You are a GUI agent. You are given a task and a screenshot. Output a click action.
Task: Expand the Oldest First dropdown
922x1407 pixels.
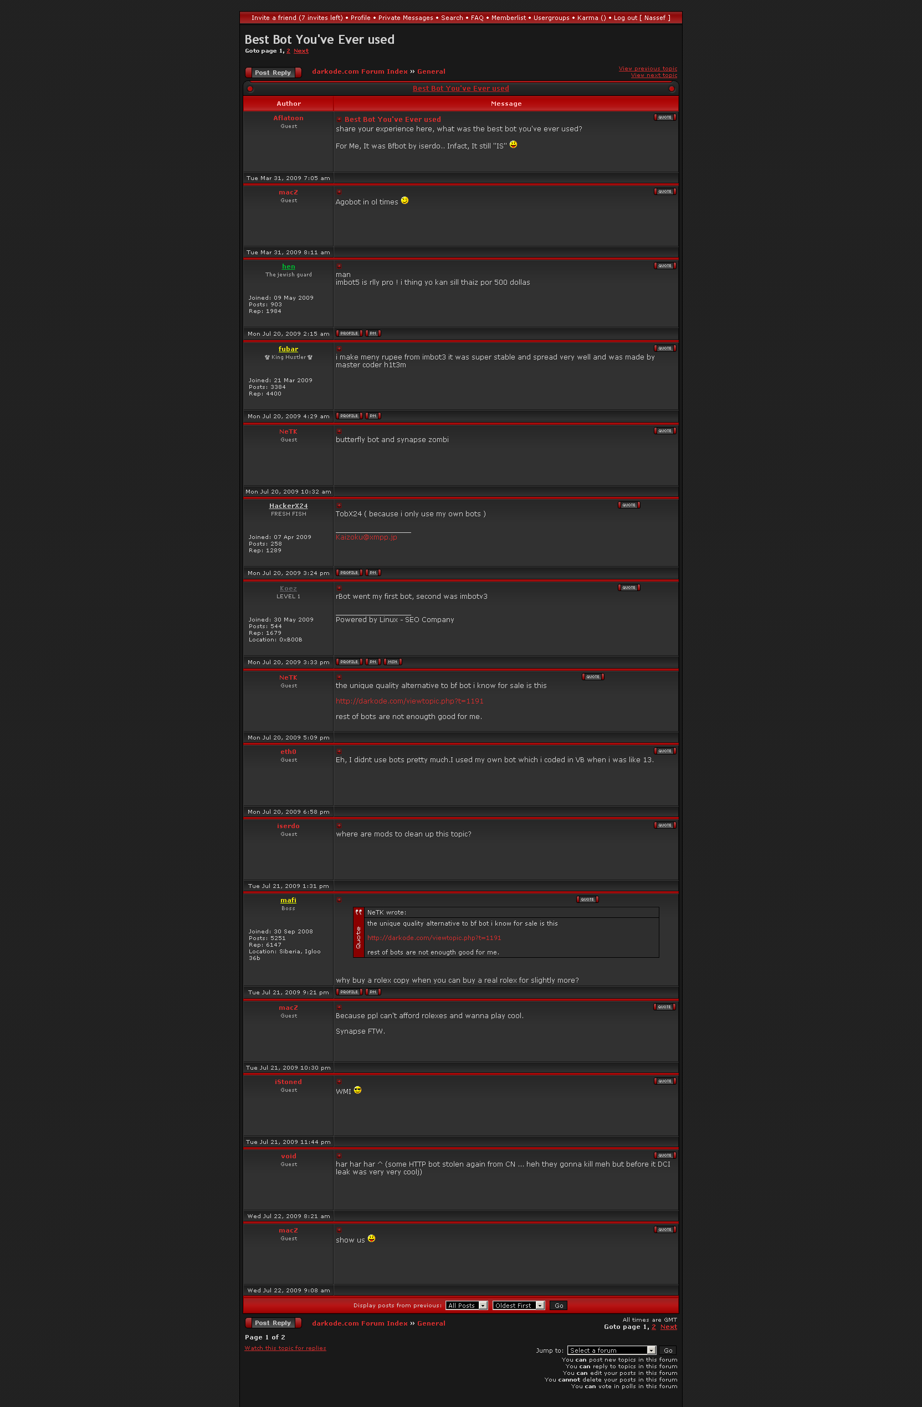pyautogui.click(x=519, y=1306)
